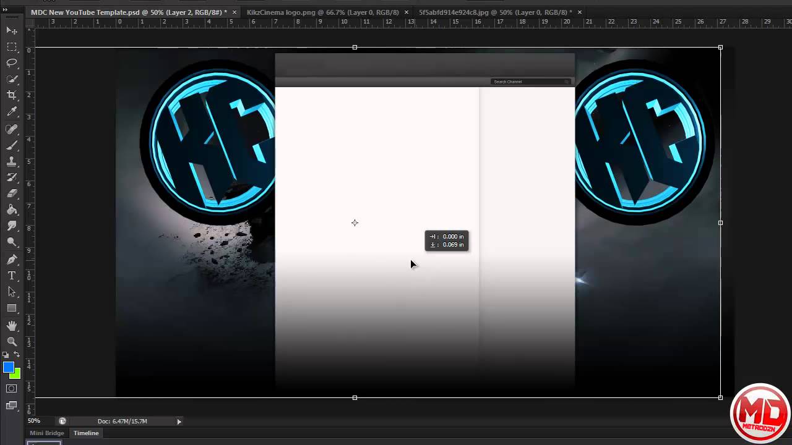Select the Spot Healing Brush tool
This screenshot has width=792, height=445.
coord(12,129)
